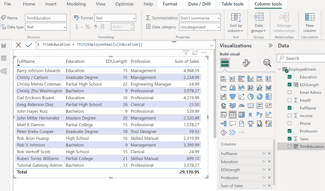Viewport: 325px width, 191px height.
Task: Click the New column button
Action: click(309, 22)
